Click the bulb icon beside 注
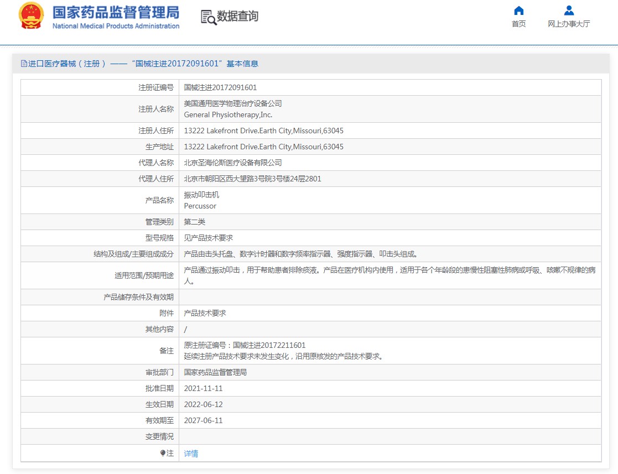Screen dimensions: 618x474 click(163, 453)
